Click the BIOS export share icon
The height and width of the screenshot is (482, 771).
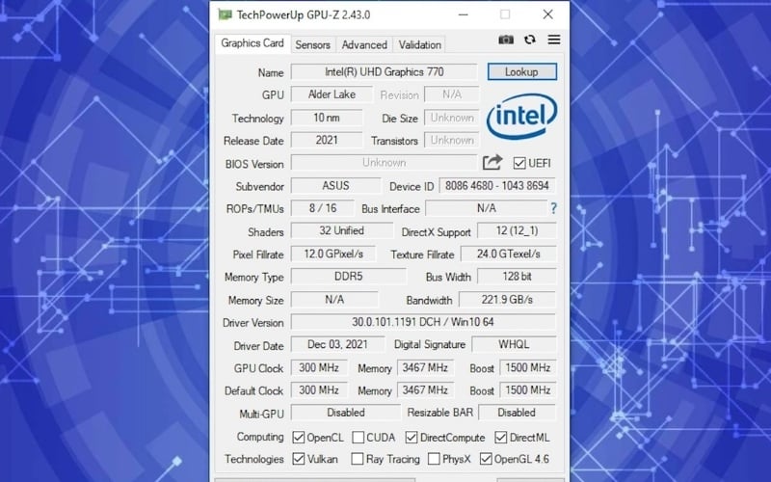click(492, 162)
